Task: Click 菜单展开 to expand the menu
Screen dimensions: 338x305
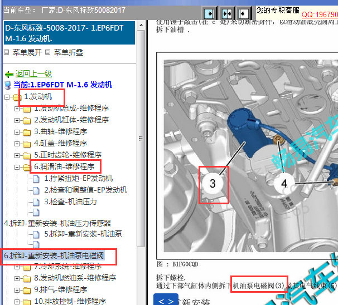Action: (x=27, y=52)
